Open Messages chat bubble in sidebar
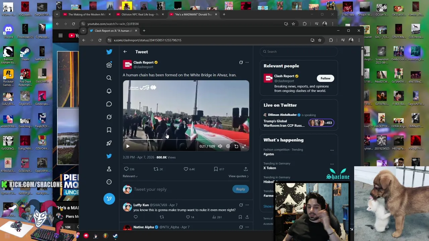 109,104
